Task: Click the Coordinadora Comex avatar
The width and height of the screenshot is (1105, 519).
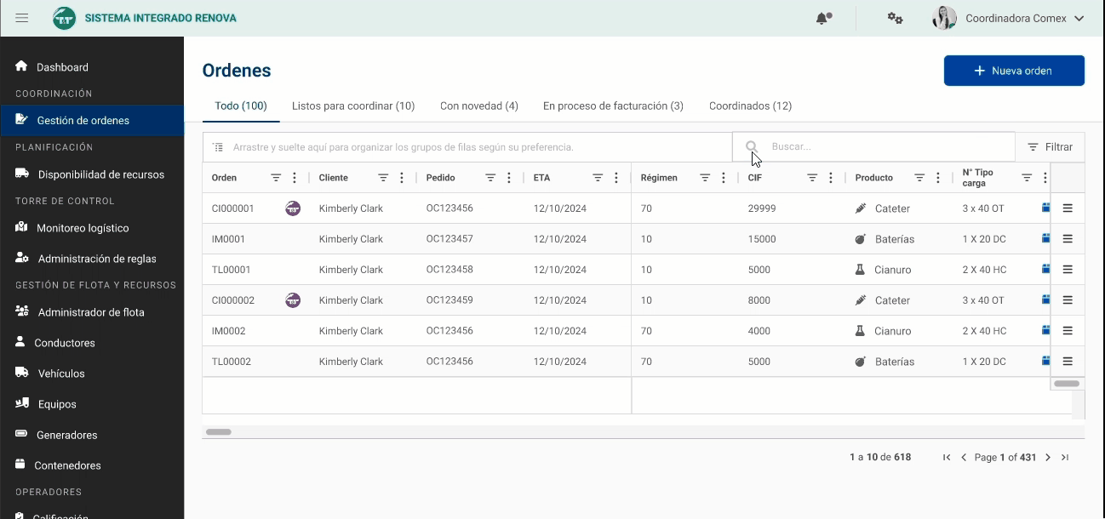Action: pyautogui.click(x=944, y=18)
